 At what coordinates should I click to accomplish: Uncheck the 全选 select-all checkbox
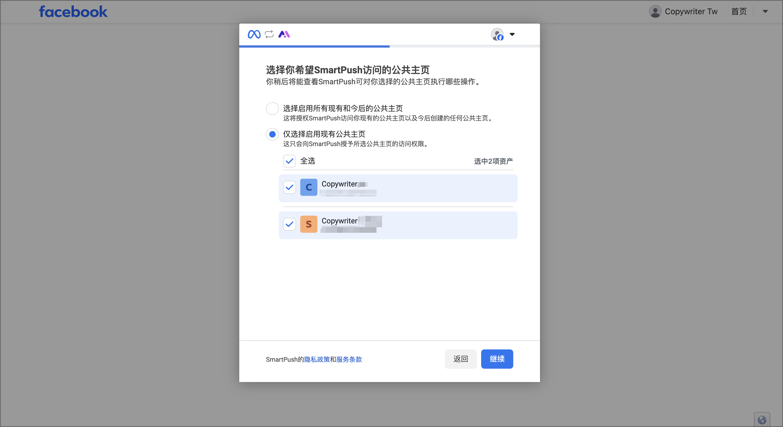pos(289,161)
